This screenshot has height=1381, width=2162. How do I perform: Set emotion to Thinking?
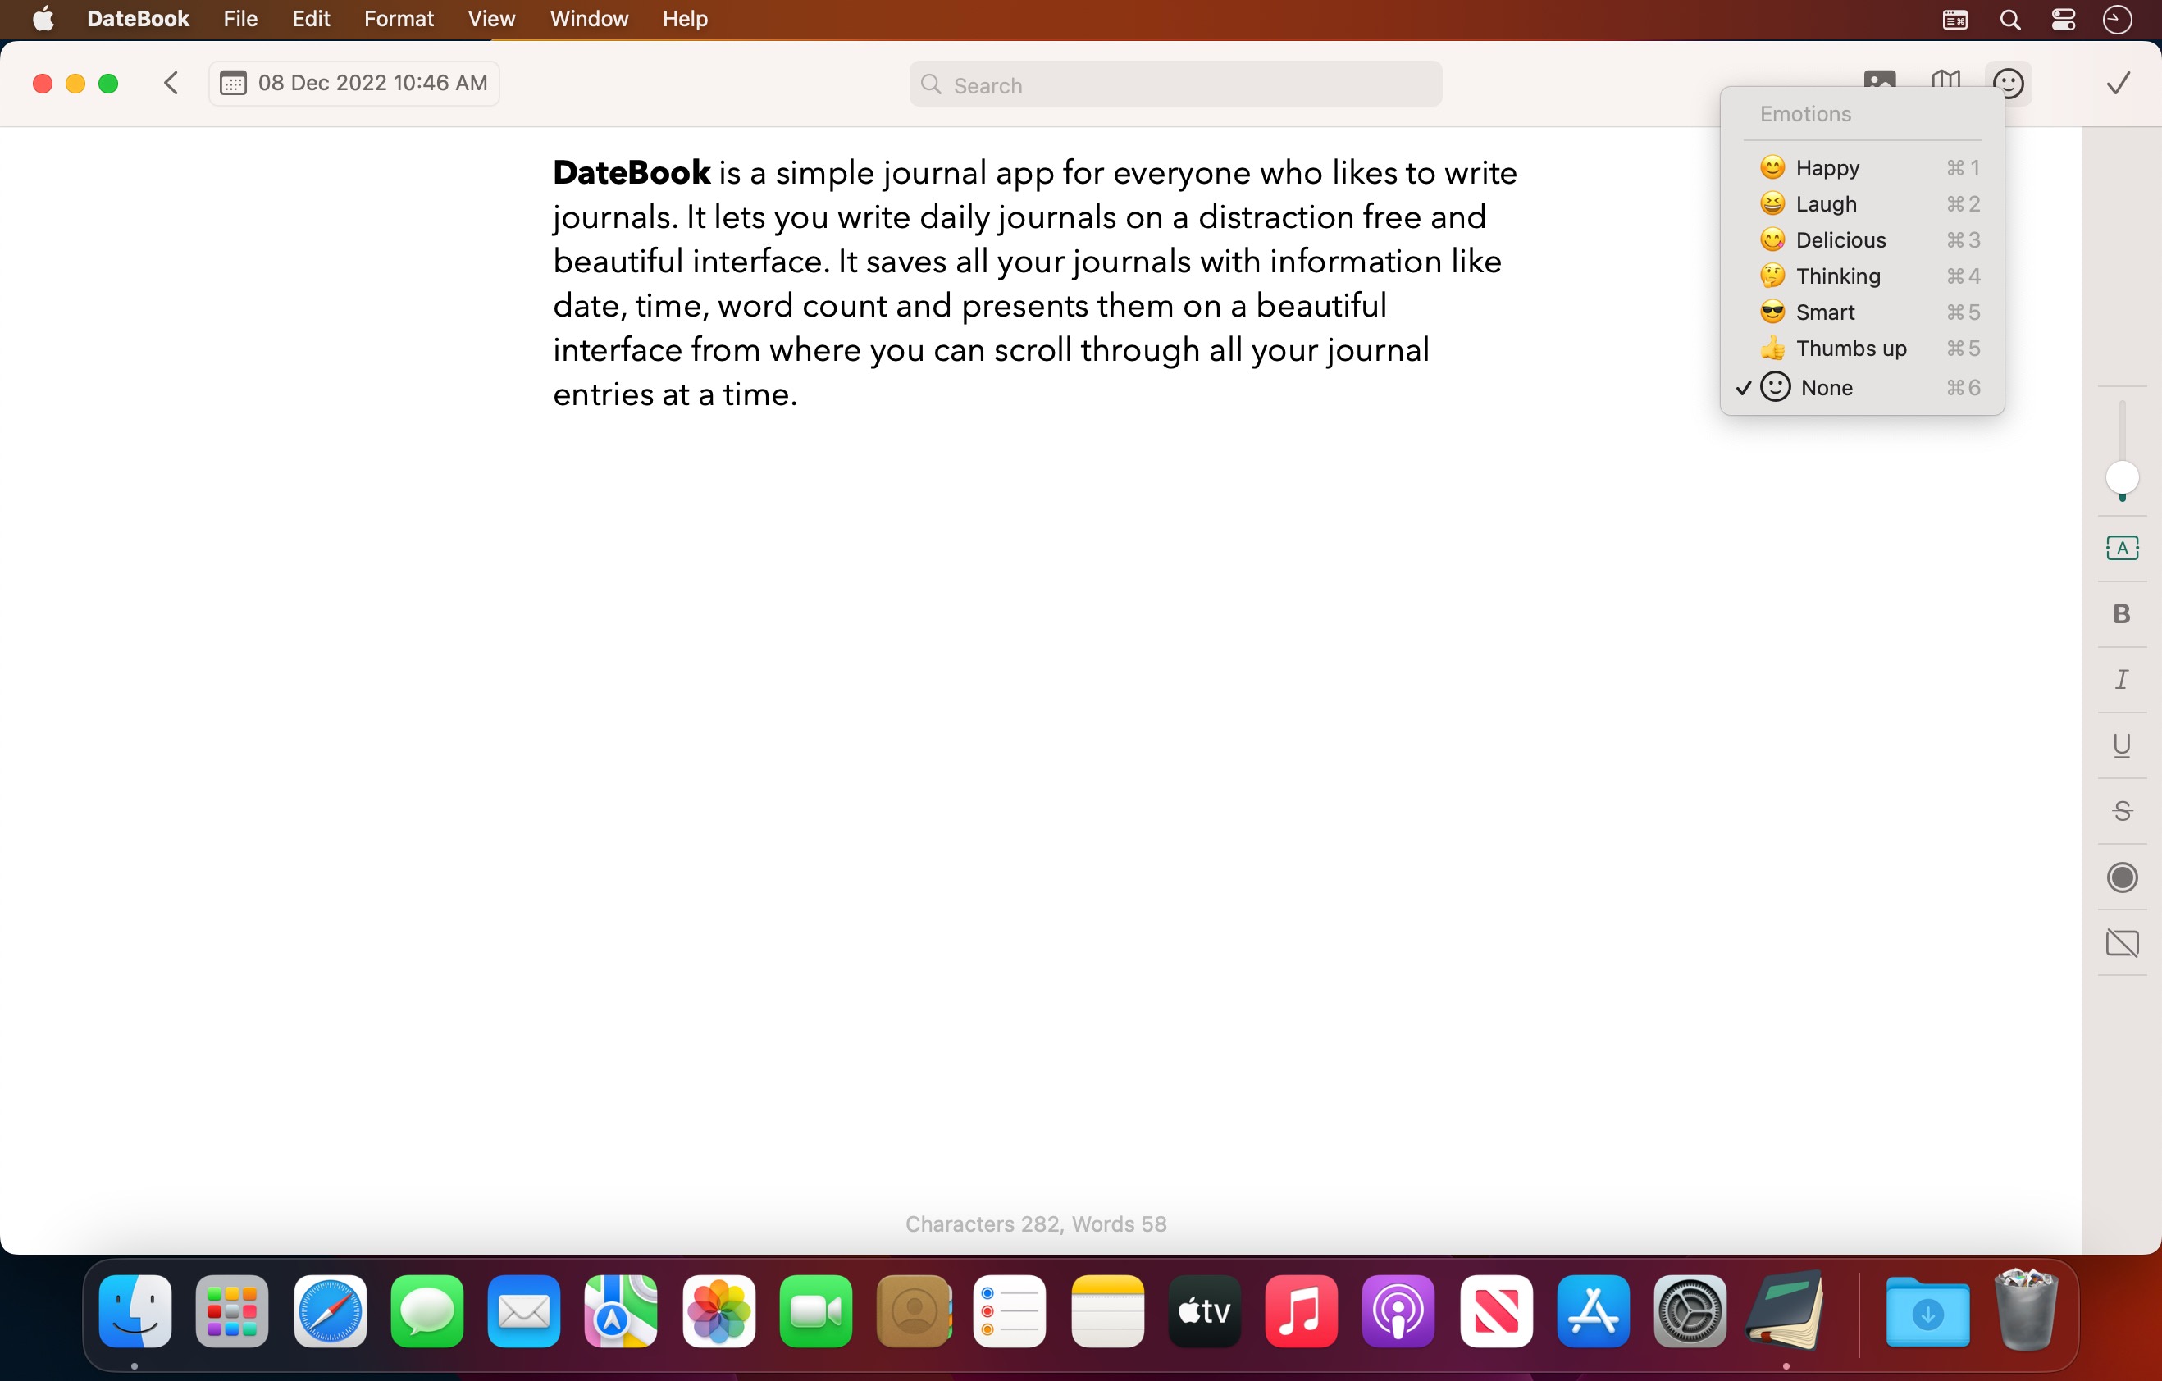pyautogui.click(x=1862, y=276)
